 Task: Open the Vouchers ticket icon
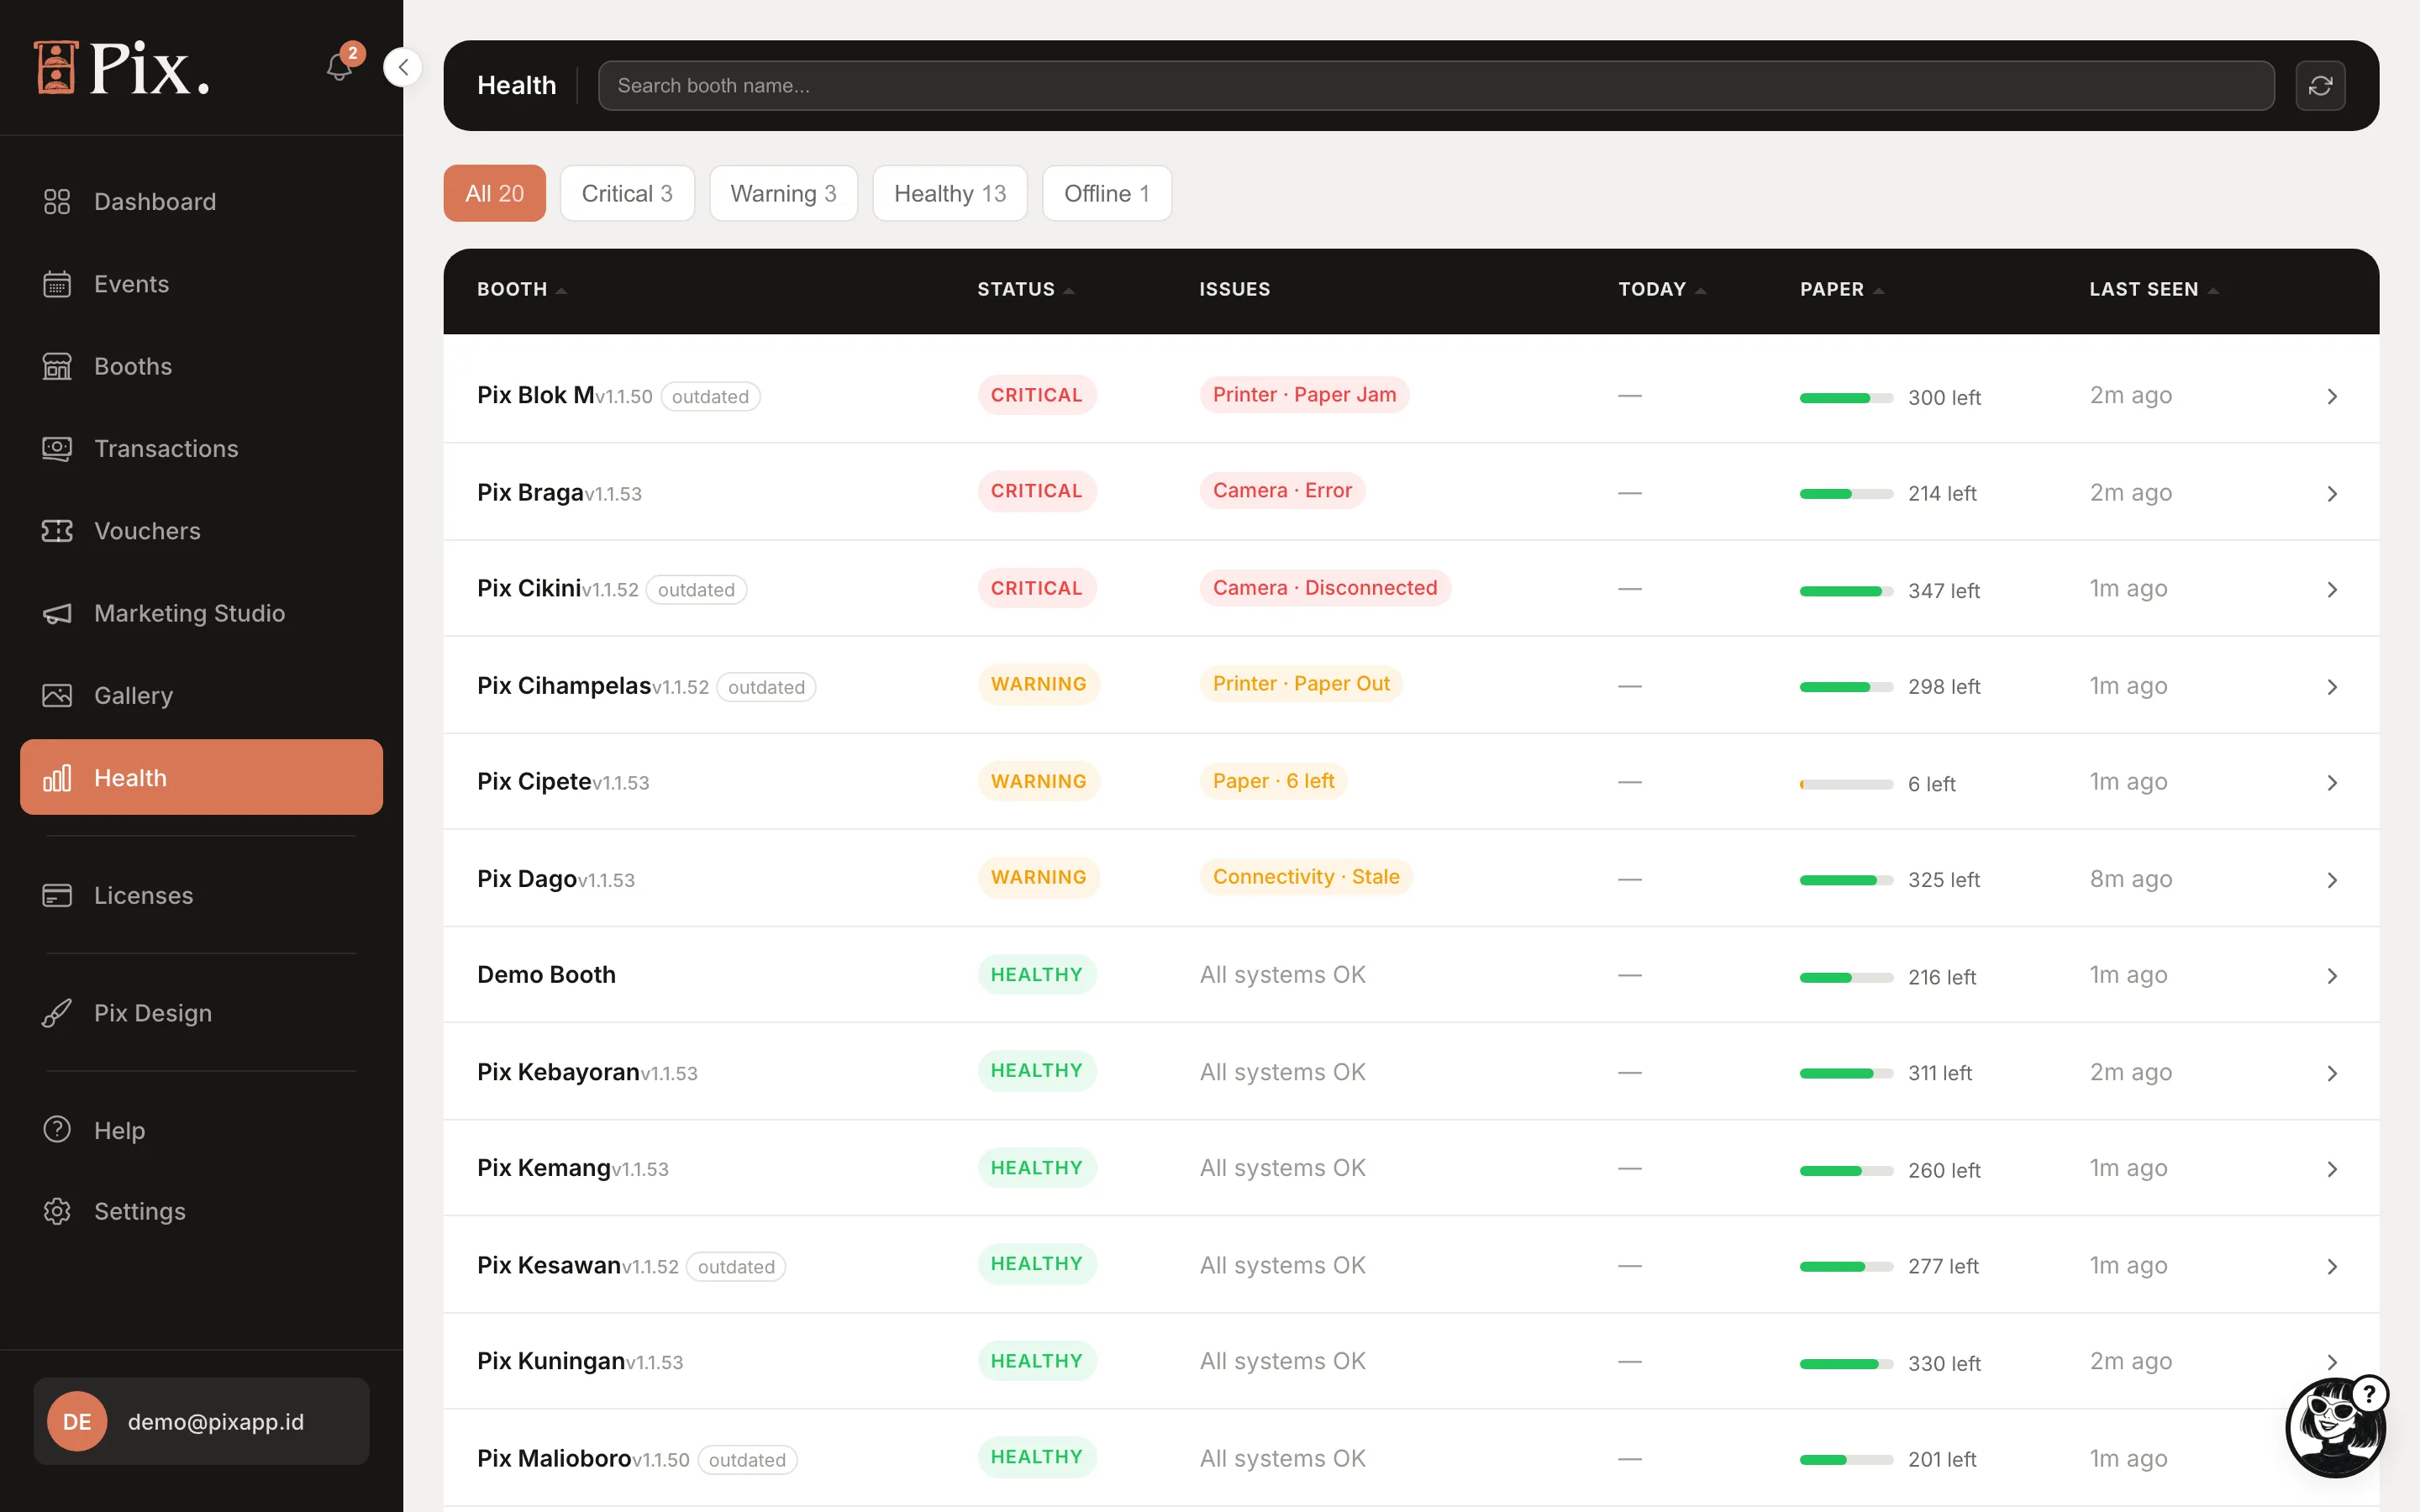(x=57, y=531)
